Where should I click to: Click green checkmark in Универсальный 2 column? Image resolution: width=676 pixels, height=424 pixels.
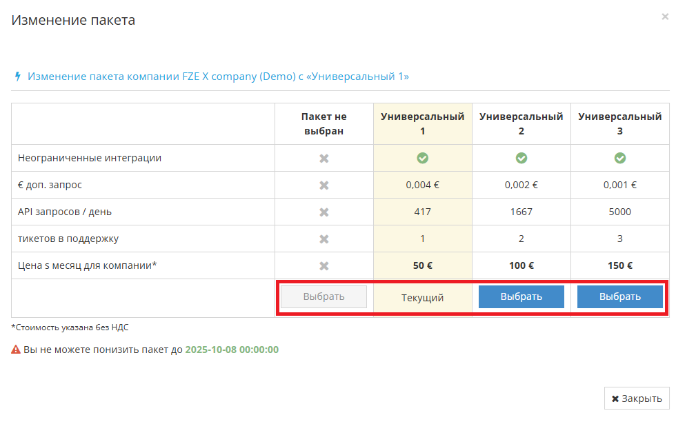[521, 158]
